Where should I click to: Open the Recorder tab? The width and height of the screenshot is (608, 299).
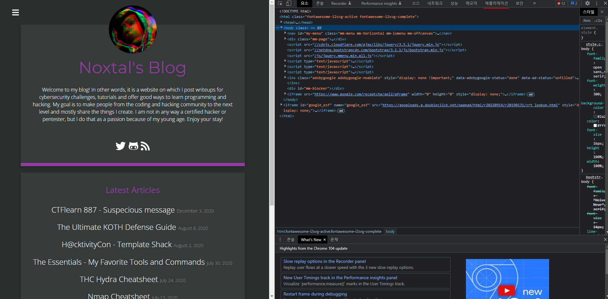click(x=341, y=3)
